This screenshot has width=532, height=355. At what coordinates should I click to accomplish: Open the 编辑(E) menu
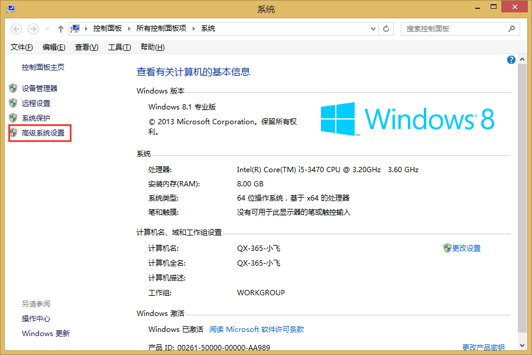54,47
